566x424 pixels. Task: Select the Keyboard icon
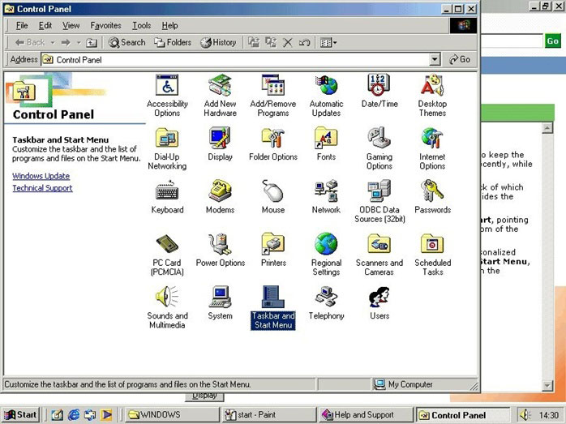[167, 191]
